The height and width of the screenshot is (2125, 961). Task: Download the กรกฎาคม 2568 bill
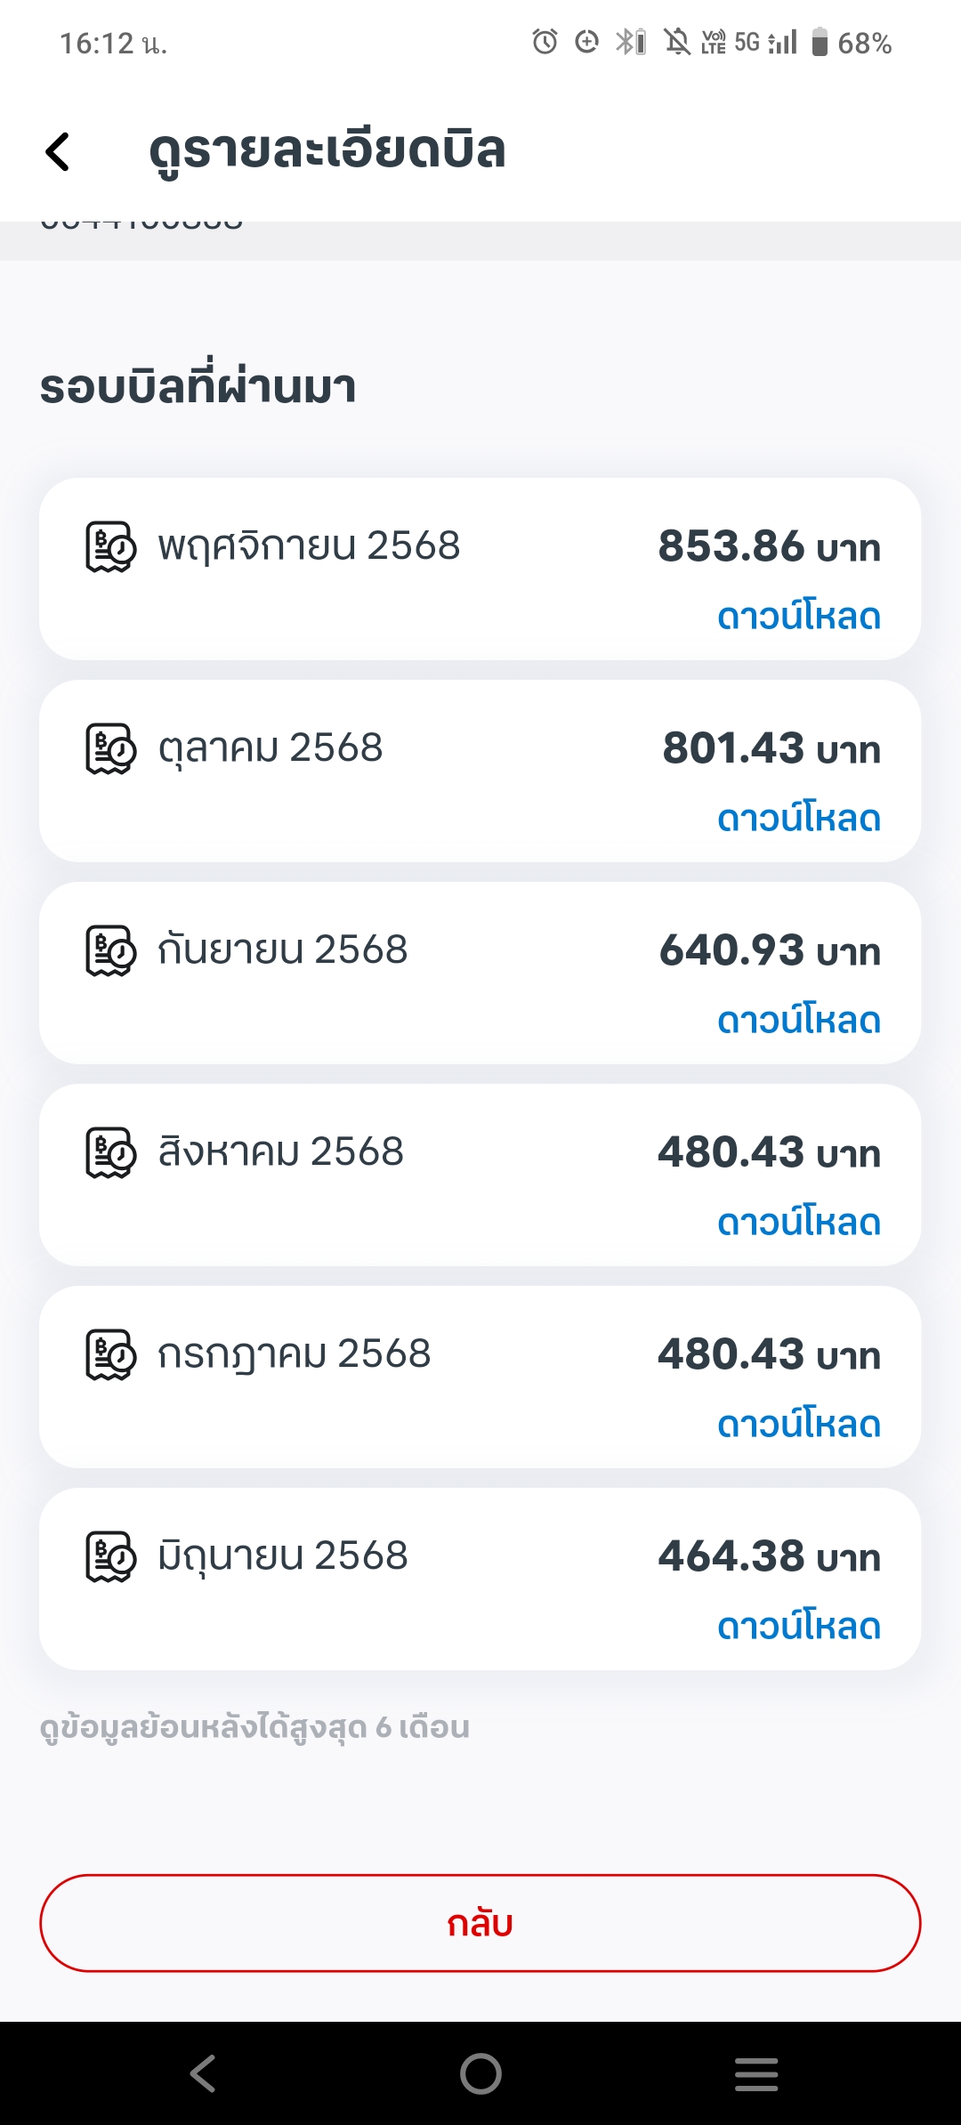pos(798,1425)
